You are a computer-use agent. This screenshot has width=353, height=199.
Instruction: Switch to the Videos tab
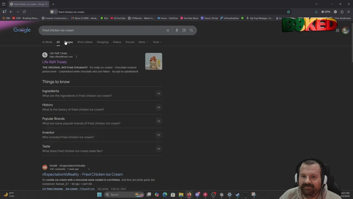coord(117,42)
